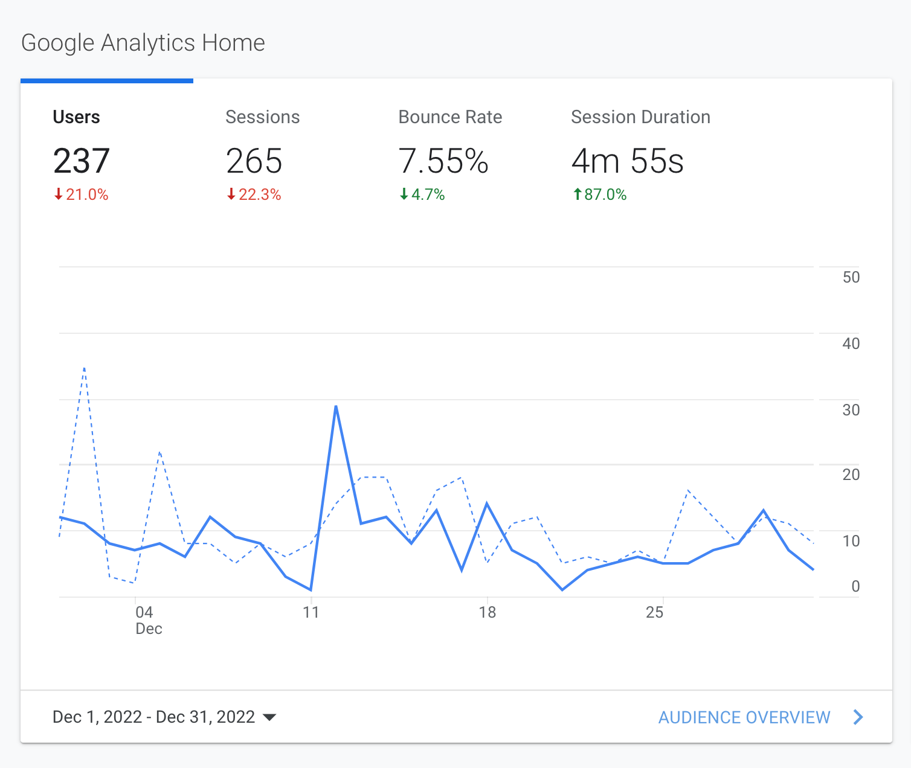Click the chevron arrow beside Audience Overview
Image resolution: width=911 pixels, height=768 pixels.
pos(858,717)
